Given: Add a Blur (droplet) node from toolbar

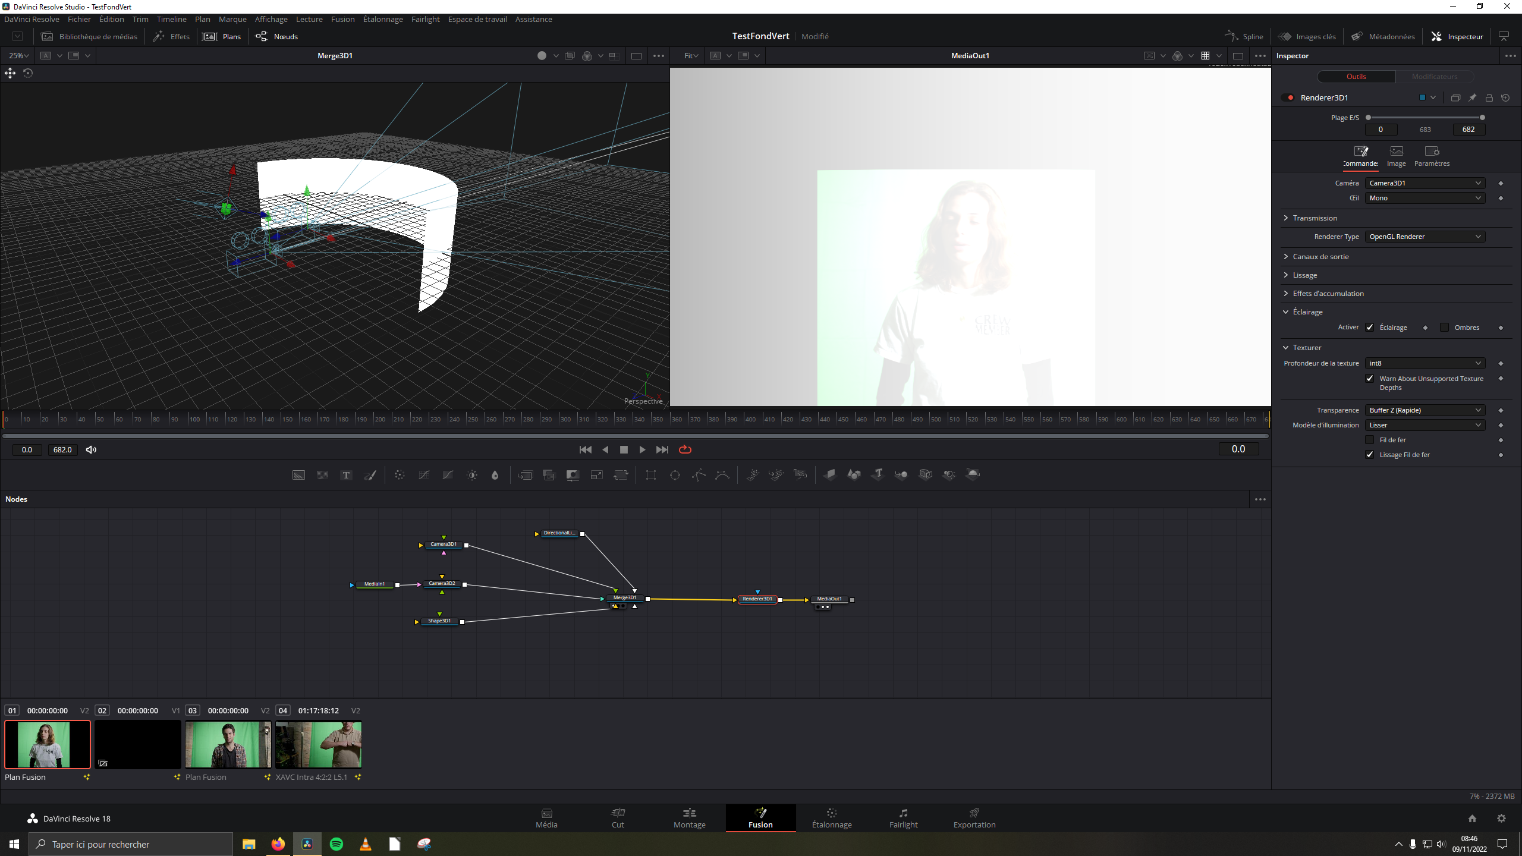Looking at the screenshot, I should [x=495, y=475].
